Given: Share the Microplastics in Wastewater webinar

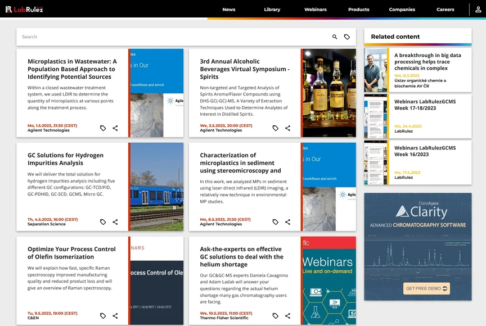Looking at the screenshot, I should [115, 128].
